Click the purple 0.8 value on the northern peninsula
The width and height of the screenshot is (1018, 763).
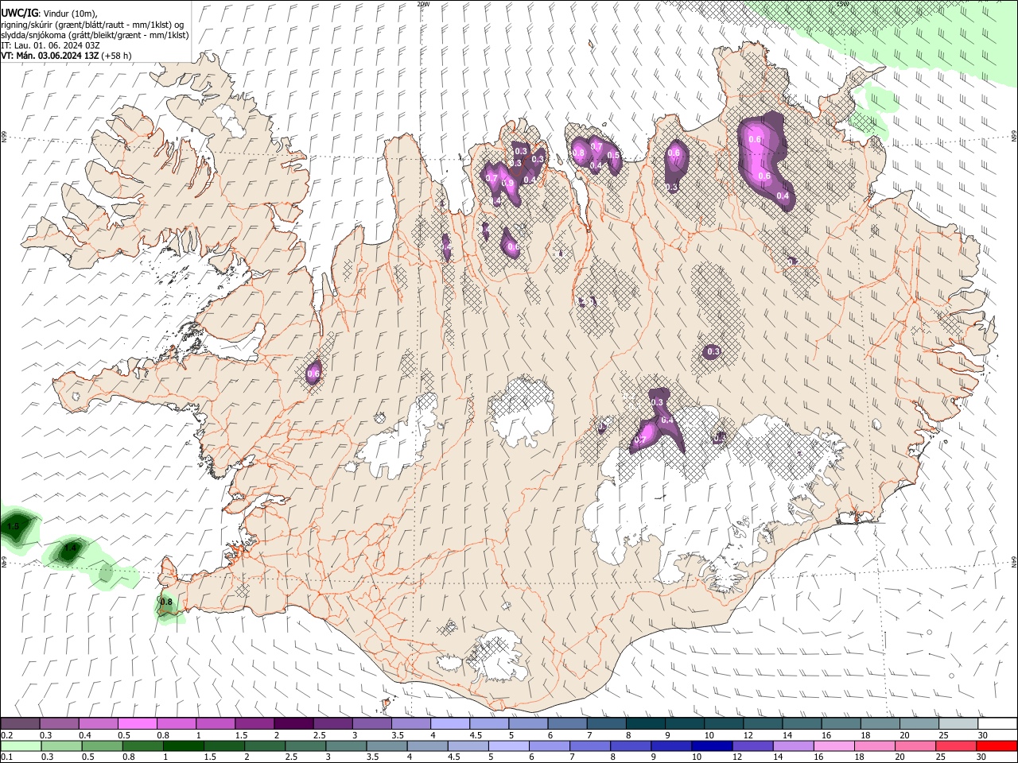click(579, 152)
